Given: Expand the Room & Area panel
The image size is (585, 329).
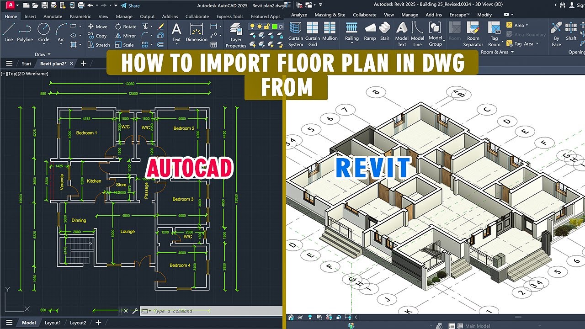Looking at the screenshot, I should pos(497,52).
